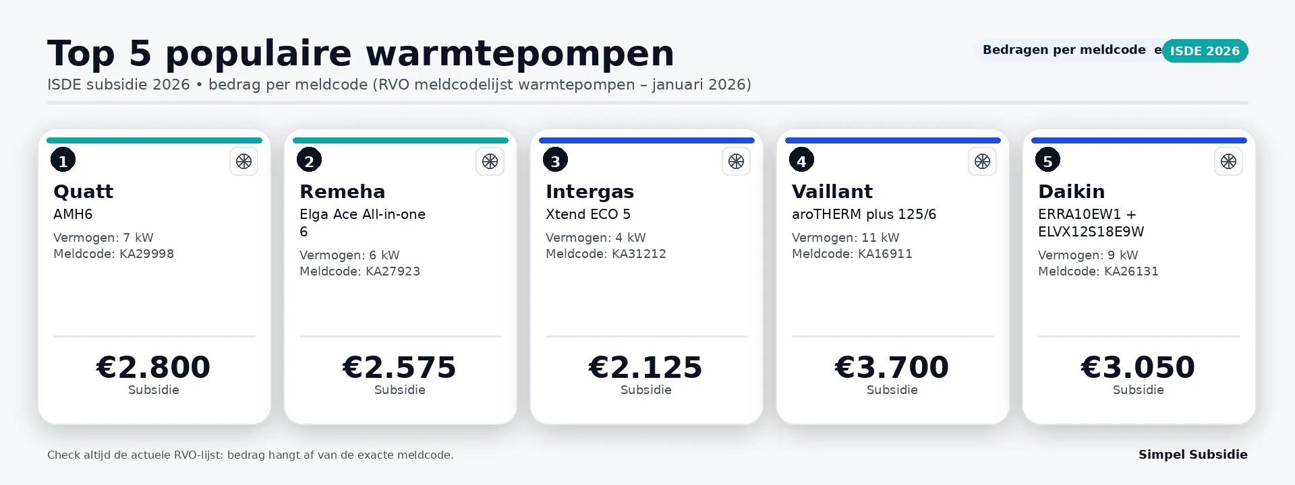The image size is (1295, 485).
Task: Click the teal color bar on Quatt card
Action: [154, 141]
